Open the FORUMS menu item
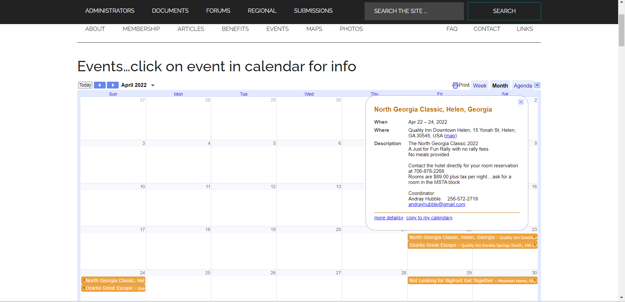 click(x=218, y=11)
